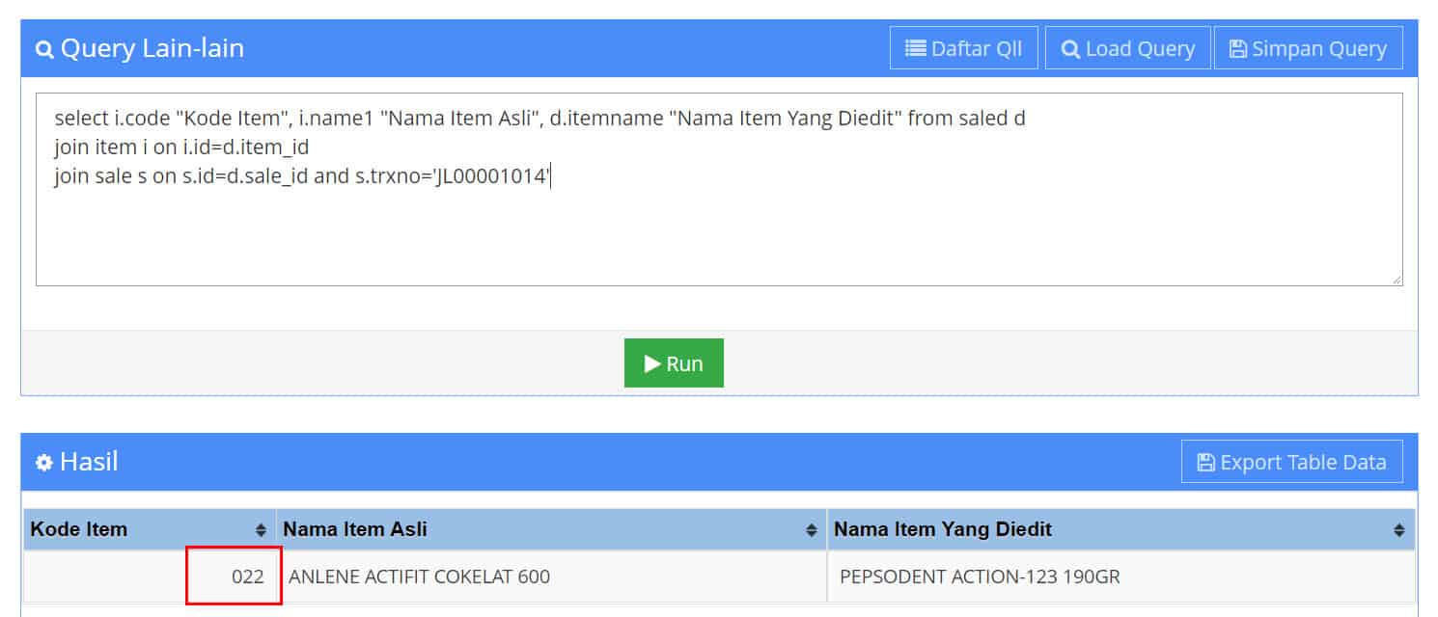The width and height of the screenshot is (1438, 617).
Task: Click inside the SQL query text area
Action: (x=719, y=189)
